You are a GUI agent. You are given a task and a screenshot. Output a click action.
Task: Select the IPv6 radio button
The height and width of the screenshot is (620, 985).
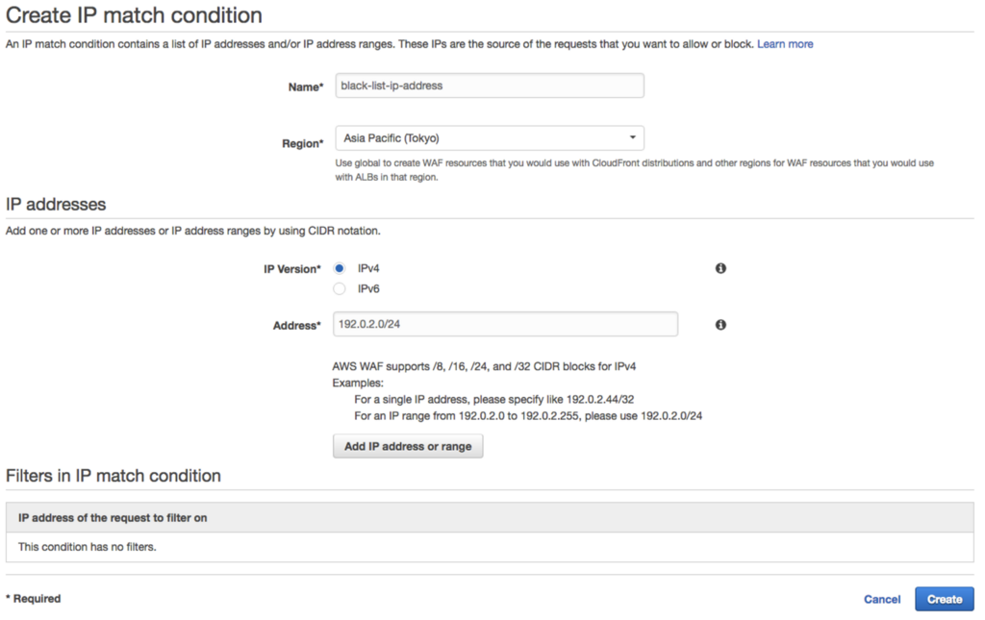340,289
